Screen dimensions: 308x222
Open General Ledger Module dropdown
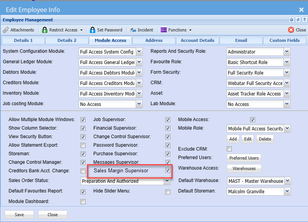(x=139, y=62)
